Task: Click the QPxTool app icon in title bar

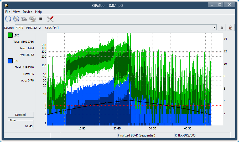Action: pos(6,6)
